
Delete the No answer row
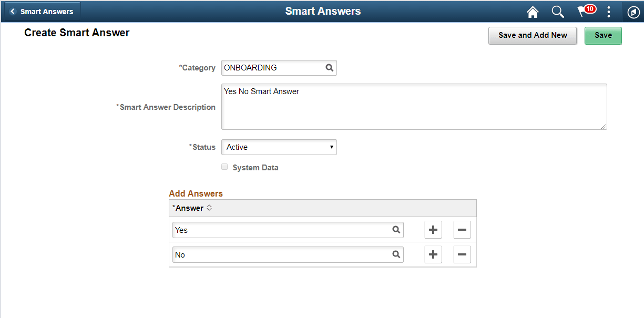462,254
